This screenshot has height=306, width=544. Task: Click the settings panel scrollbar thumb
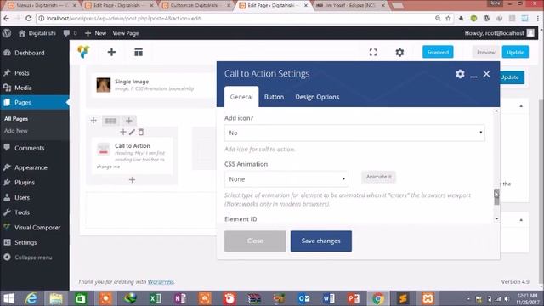(x=496, y=197)
